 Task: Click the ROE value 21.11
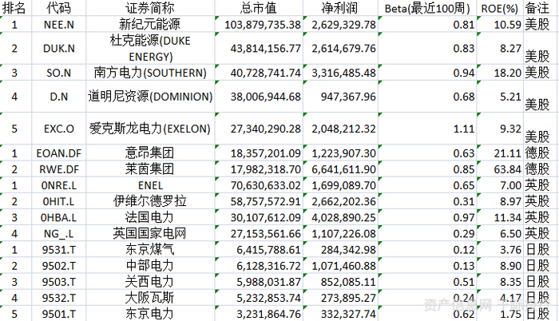pyautogui.click(x=500, y=153)
